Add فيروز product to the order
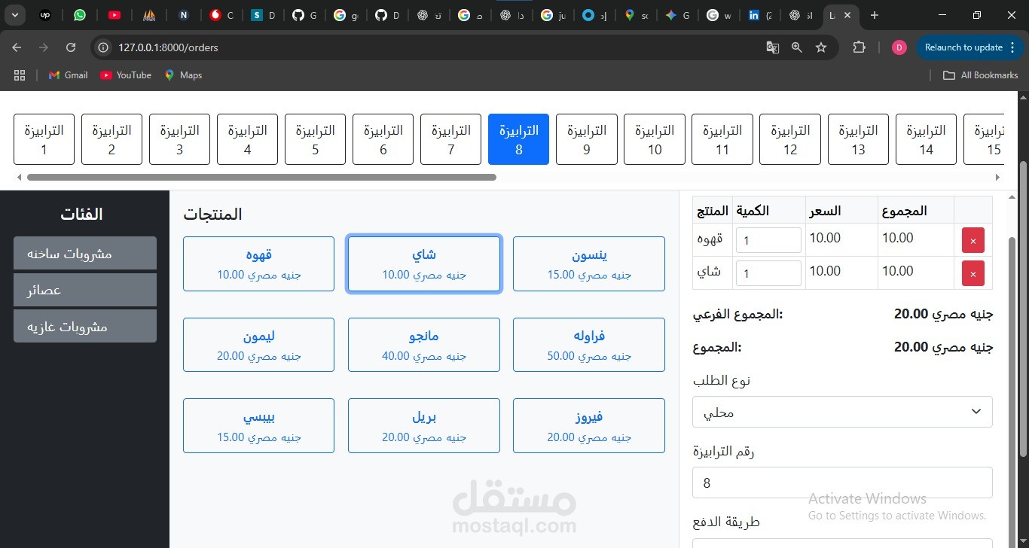This screenshot has width=1029, height=548. point(589,426)
